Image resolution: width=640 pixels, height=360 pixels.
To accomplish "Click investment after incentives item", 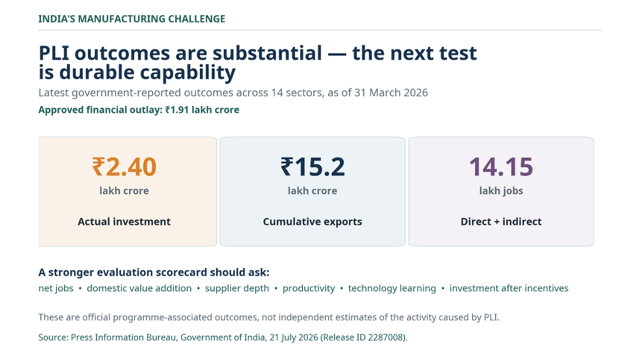I will point(509,289).
